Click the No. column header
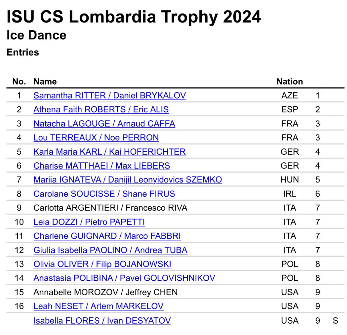 19,82
